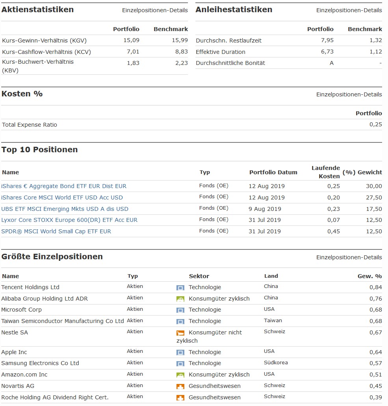The image size is (388, 406).
Task: Click Roche weight value 0,39
Action: [x=375, y=397]
